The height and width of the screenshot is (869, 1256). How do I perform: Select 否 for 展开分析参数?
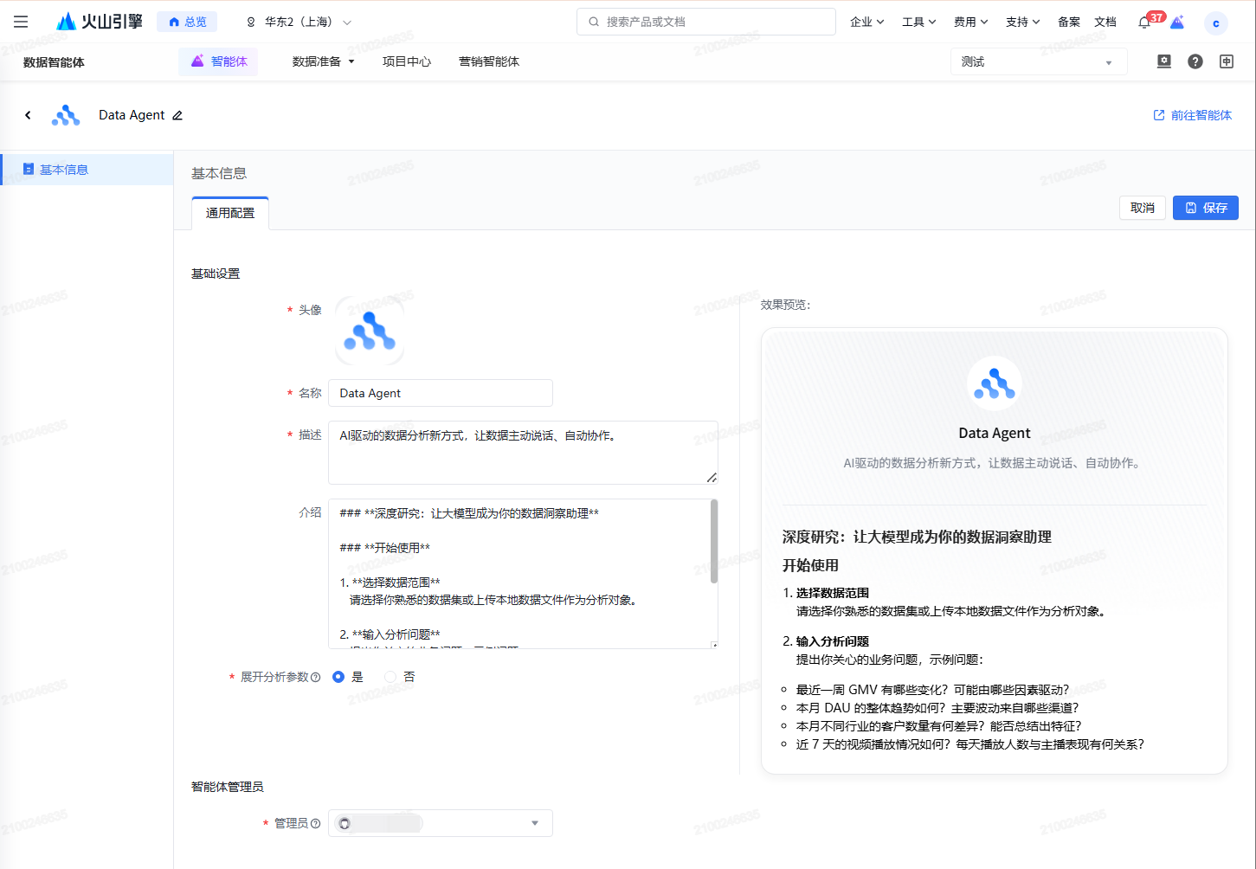pyautogui.click(x=390, y=677)
